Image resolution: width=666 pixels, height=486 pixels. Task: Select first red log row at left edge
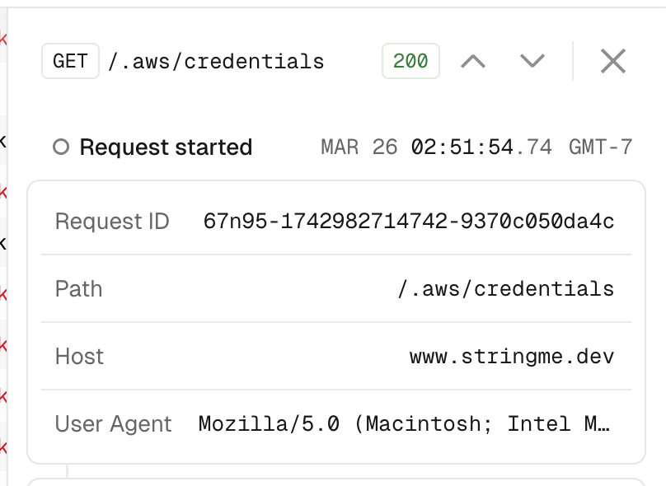[3, 39]
